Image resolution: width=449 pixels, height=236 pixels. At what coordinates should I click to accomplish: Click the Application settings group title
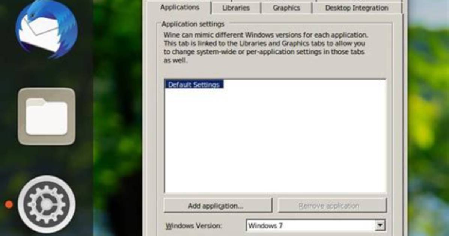point(193,24)
